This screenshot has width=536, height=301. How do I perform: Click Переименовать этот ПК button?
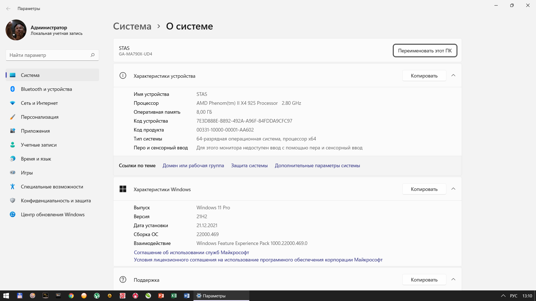(x=425, y=51)
